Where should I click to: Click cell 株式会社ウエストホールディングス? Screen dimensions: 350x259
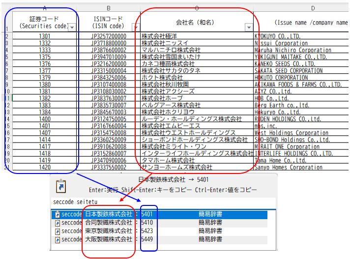[197, 133]
